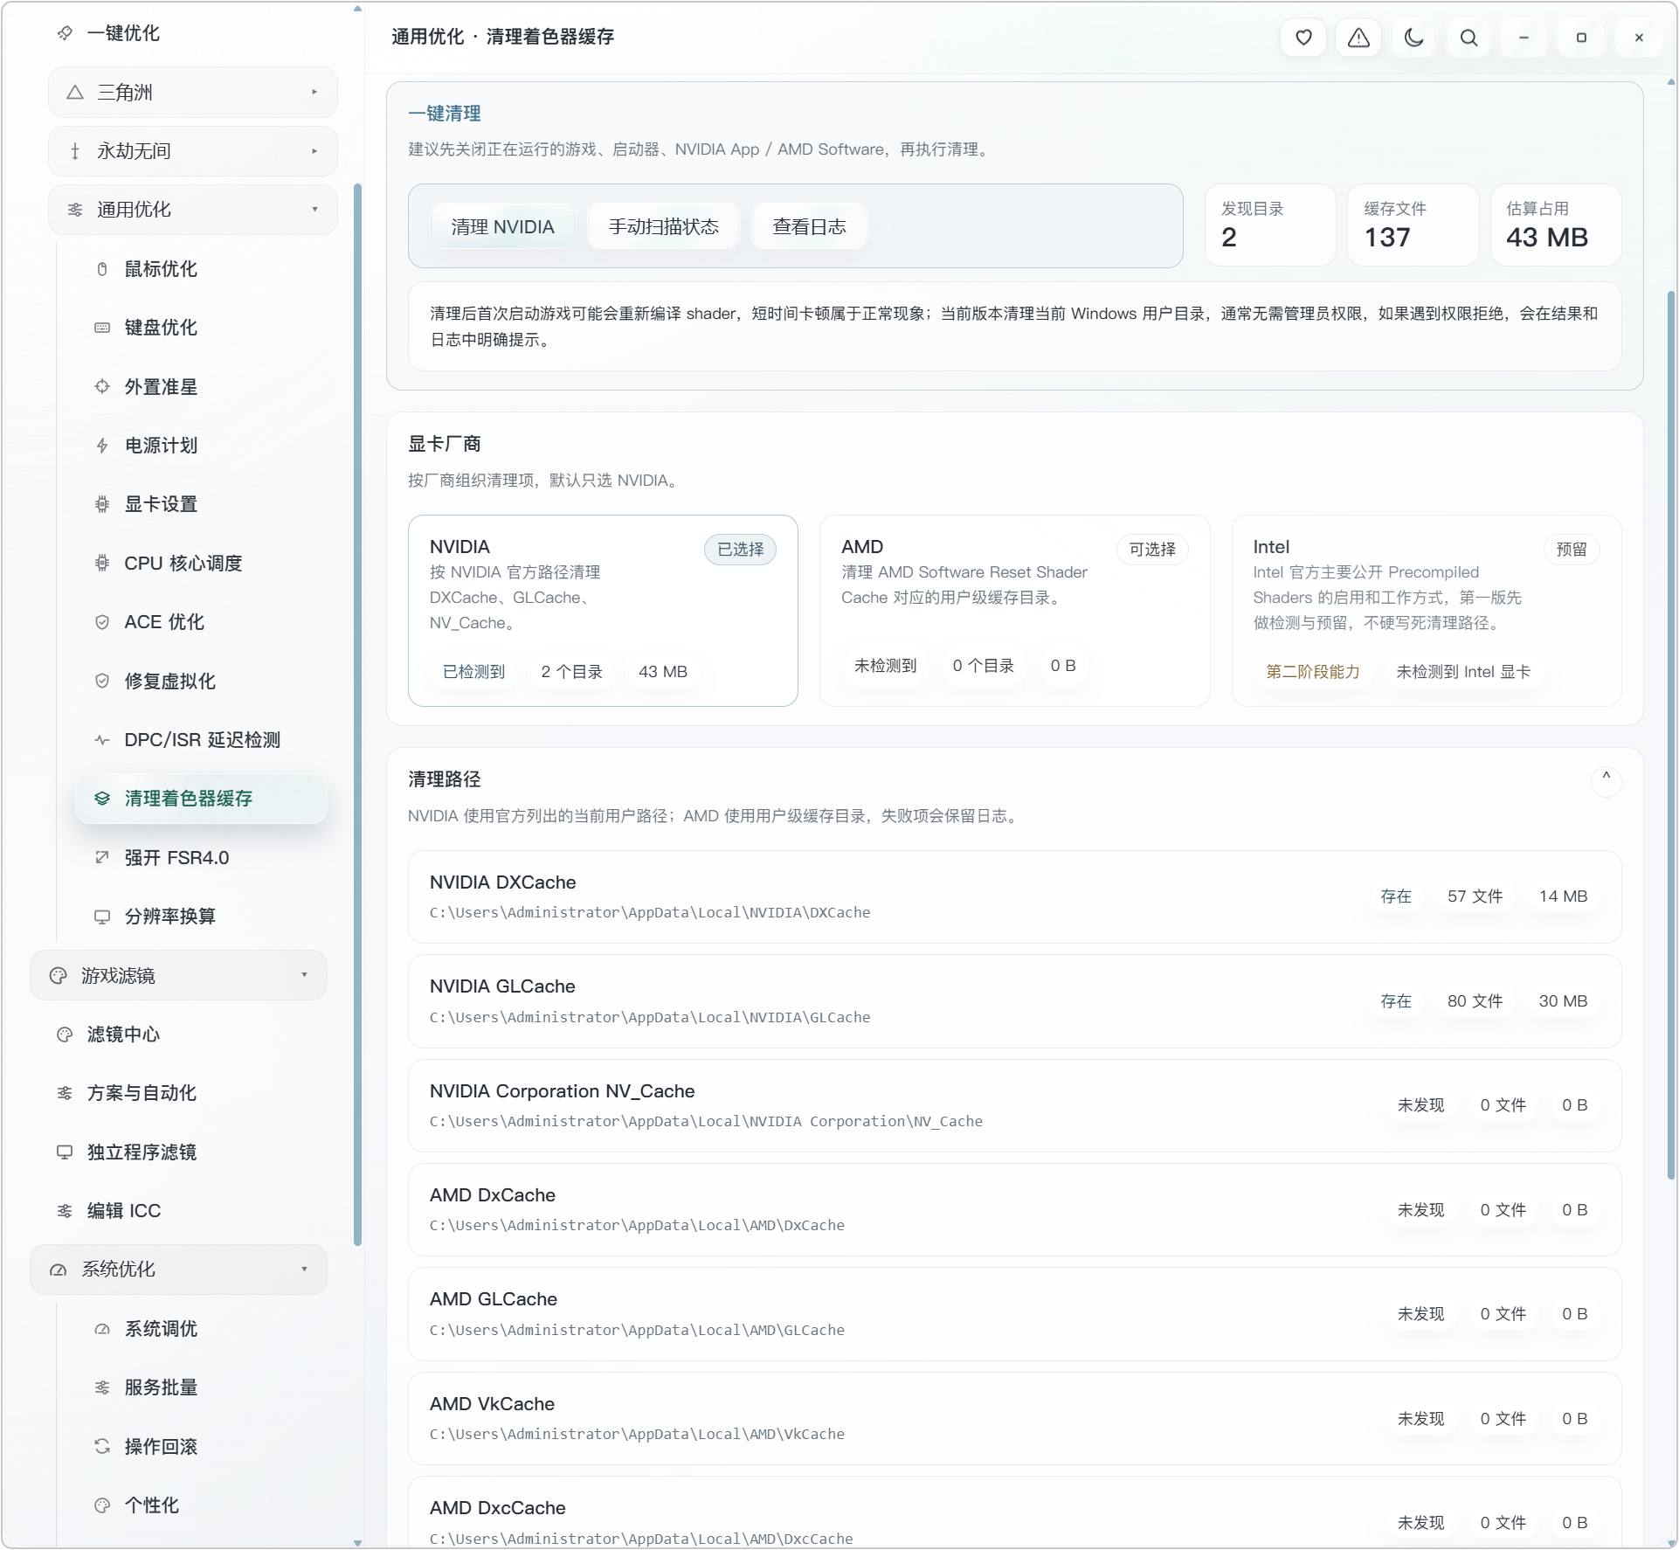This screenshot has width=1679, height=1550.
Task: Open the warning triangle icon in title bar
Action: click(1358, 38)
